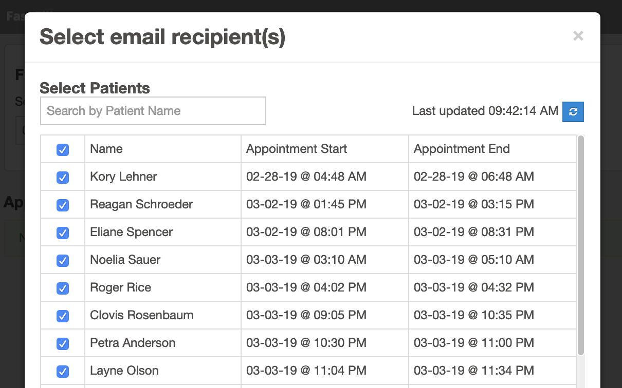
Task: Uncheck Reagan Schroeder's checkbox
Action: pos(63,205)
